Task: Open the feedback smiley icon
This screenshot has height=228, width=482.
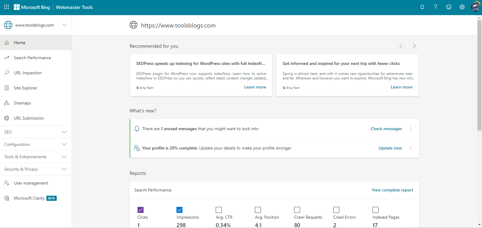Action: (449, 7)
